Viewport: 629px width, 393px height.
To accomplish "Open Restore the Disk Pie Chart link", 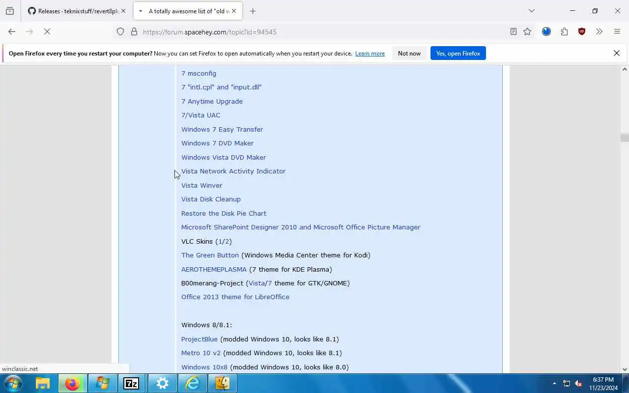I will 224,213.
